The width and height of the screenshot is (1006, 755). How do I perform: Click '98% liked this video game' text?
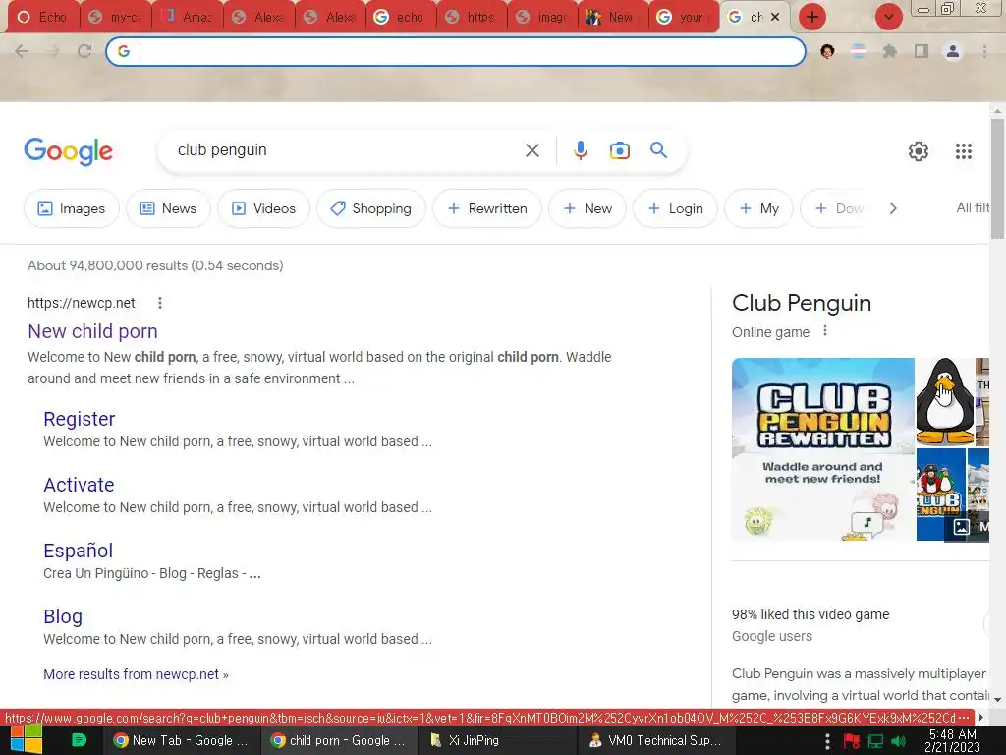pos(810,614)
